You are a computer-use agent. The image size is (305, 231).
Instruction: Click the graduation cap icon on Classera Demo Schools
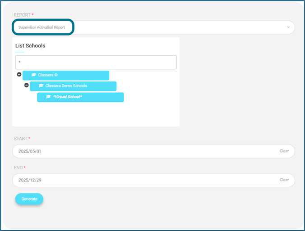click(41, 86)
